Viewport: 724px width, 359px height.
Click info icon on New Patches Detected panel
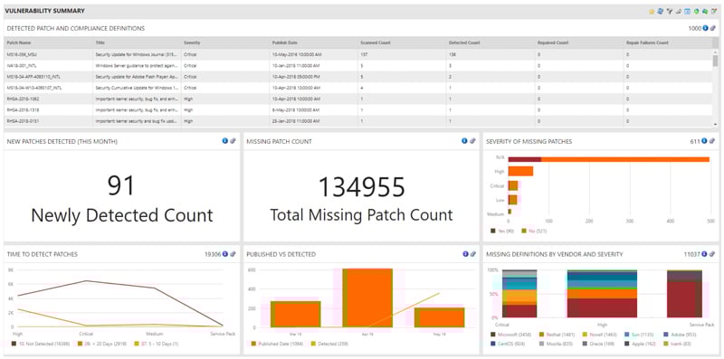(x=224, y=141)
